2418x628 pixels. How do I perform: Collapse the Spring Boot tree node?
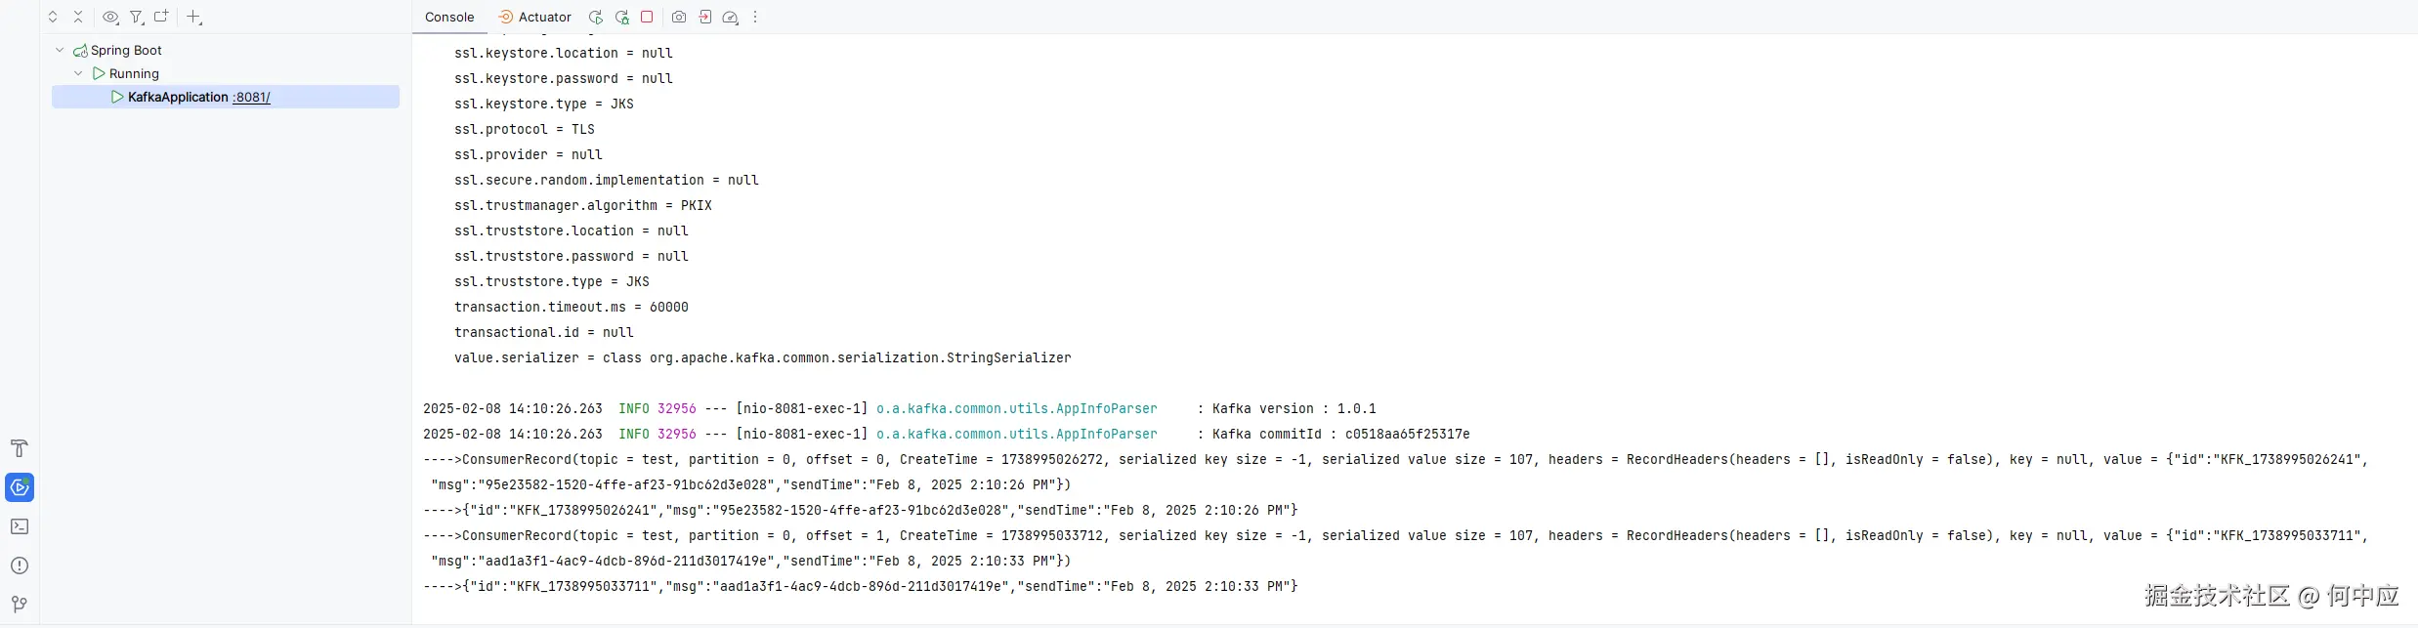[60, 50]
